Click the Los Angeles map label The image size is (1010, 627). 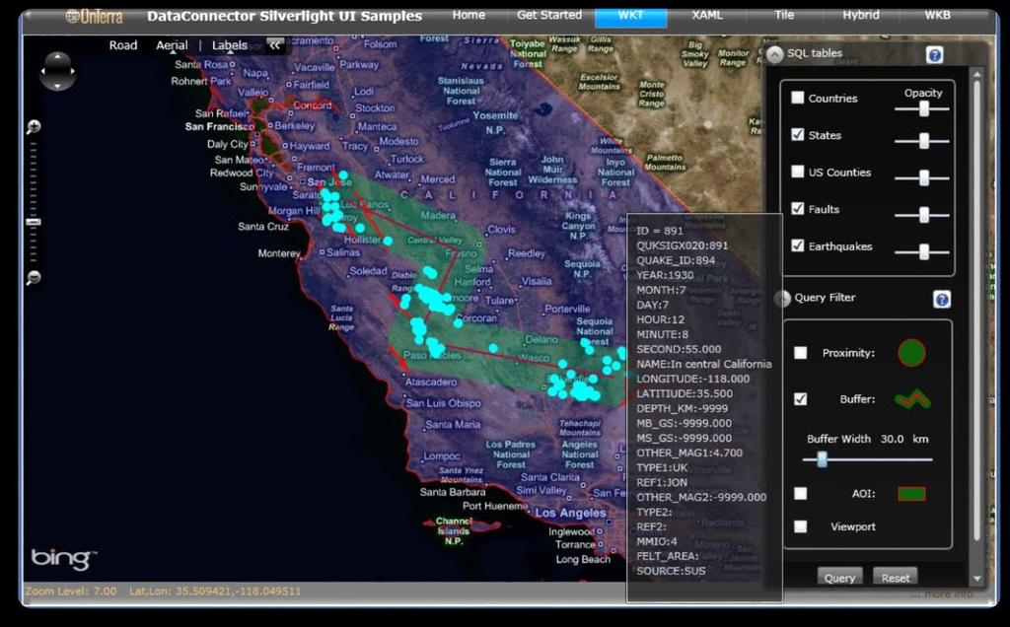pyautogui.click(x=571, y=513)
